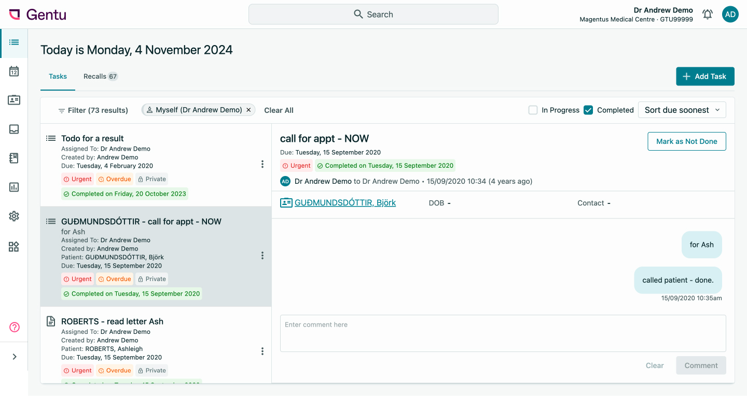Remove the Myself (Dr Andrew Demo) filter chip
The width and height of the screenshot is (747, 396).
248,110
